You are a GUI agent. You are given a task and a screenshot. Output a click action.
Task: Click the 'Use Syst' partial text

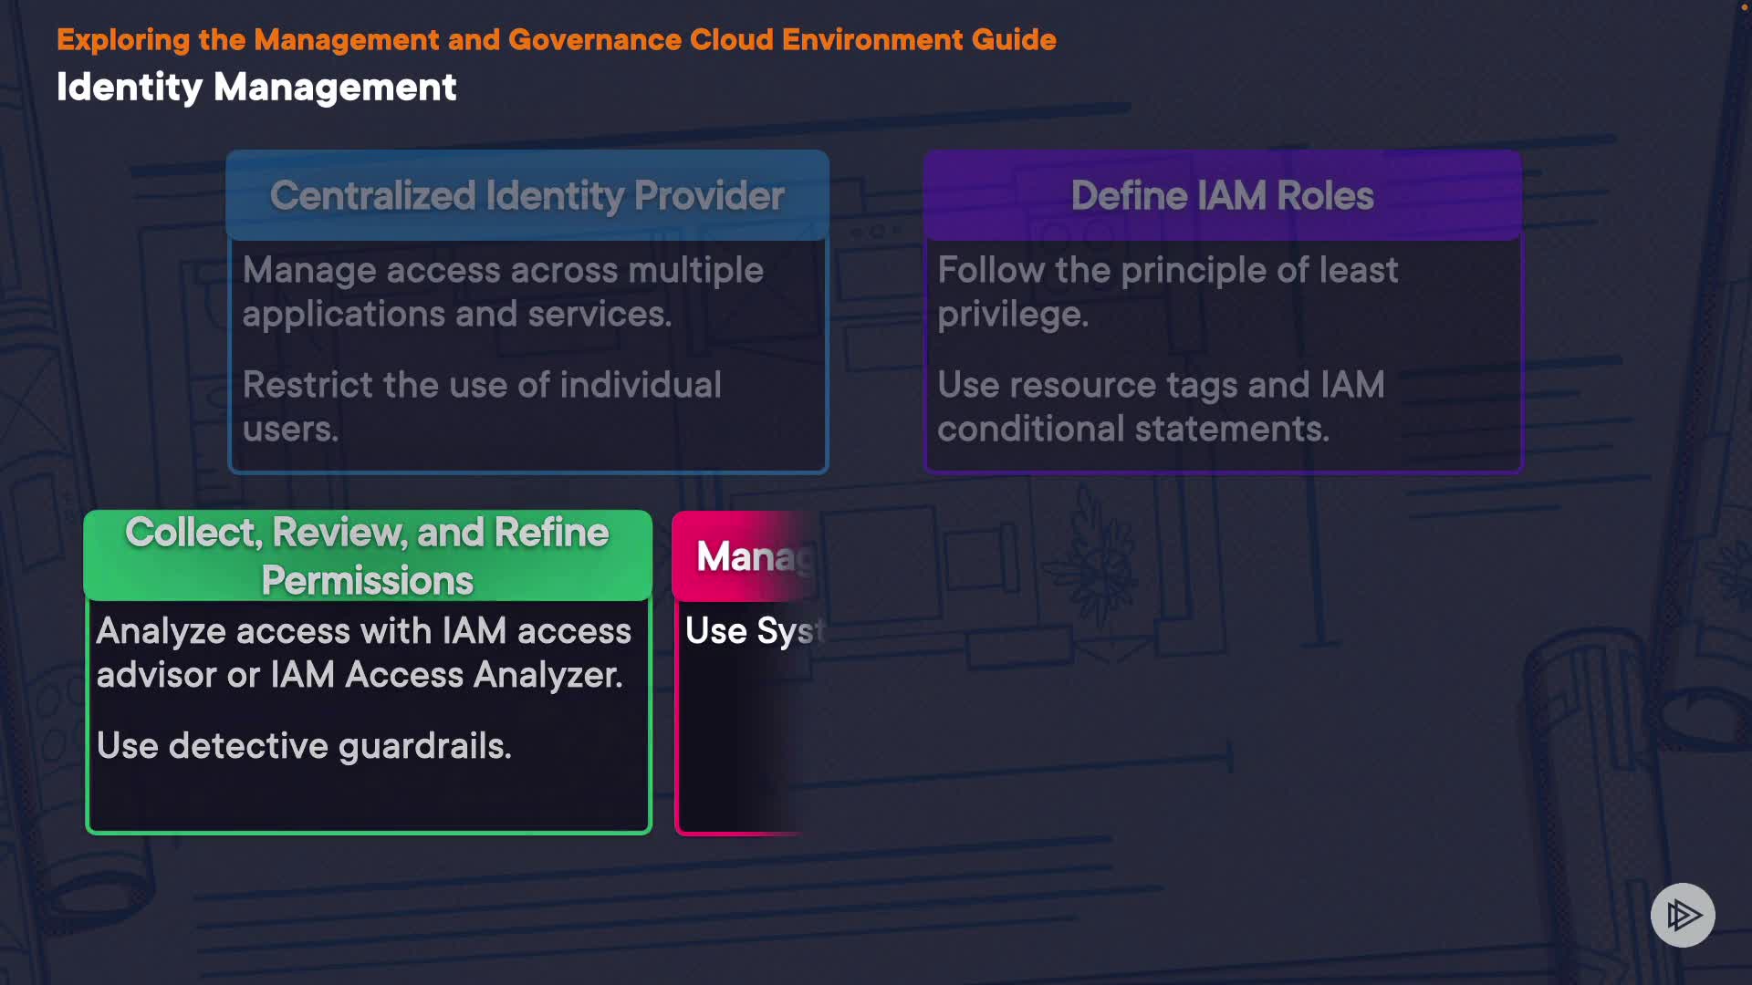(x=754, y=631)
